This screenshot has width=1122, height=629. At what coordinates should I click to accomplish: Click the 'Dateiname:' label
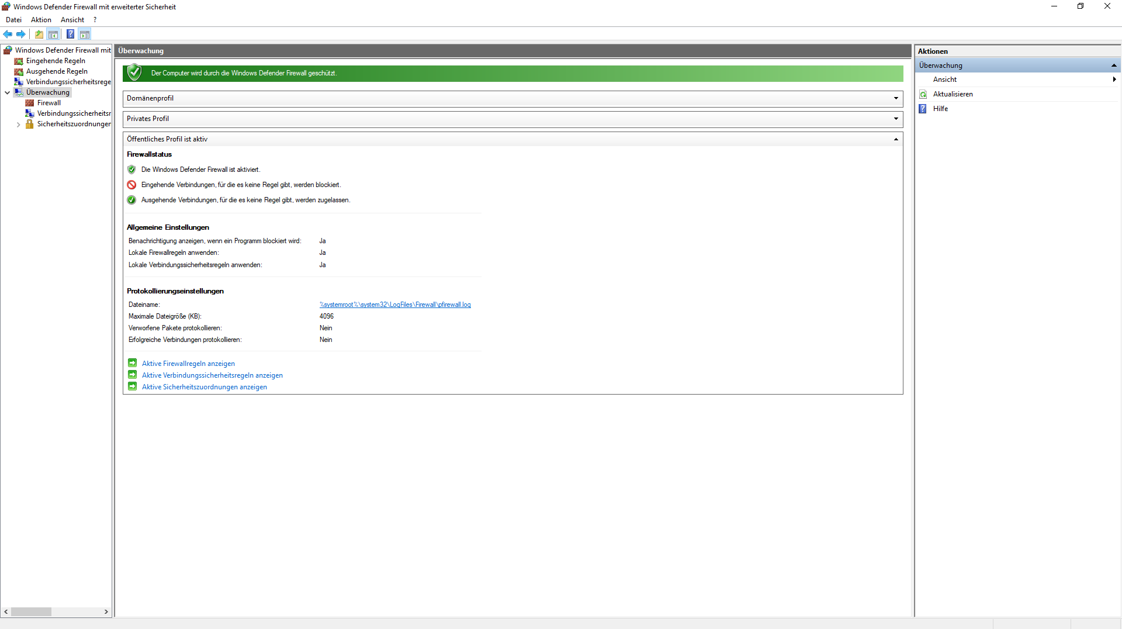(x=144, y=305)
